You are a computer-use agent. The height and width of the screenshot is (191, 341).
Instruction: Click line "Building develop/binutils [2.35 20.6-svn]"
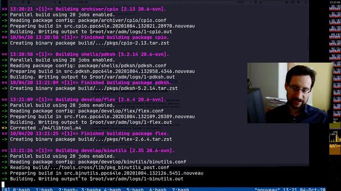(88, 151)
